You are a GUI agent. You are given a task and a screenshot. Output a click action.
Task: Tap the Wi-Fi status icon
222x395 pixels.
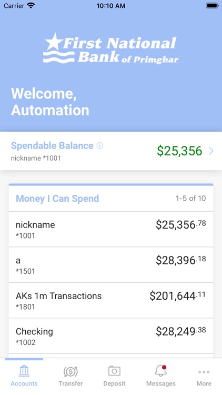coord(31,6)
